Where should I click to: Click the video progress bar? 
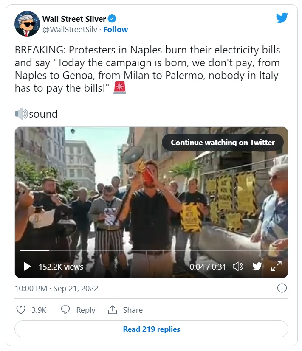(151, 250)
